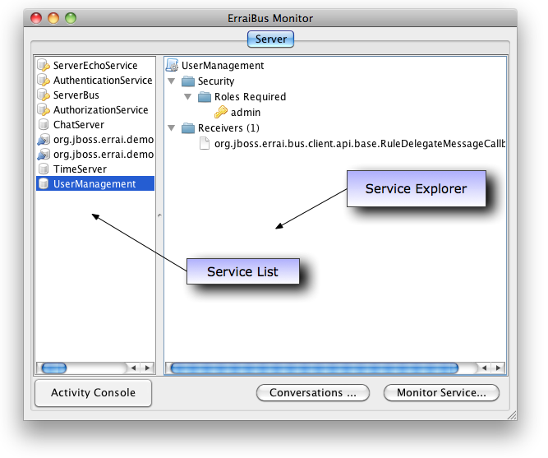Click the ChatServer database icon
Viewport: 548px width, 458px height.
coord(44,124)
